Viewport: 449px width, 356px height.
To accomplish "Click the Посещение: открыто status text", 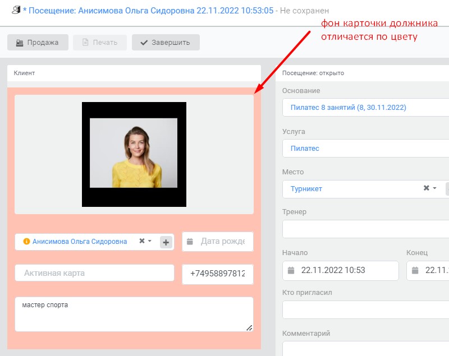I will (x=313, y=73).
